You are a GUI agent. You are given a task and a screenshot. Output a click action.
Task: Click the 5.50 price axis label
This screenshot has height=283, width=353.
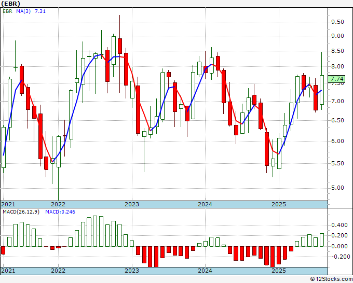337,163
